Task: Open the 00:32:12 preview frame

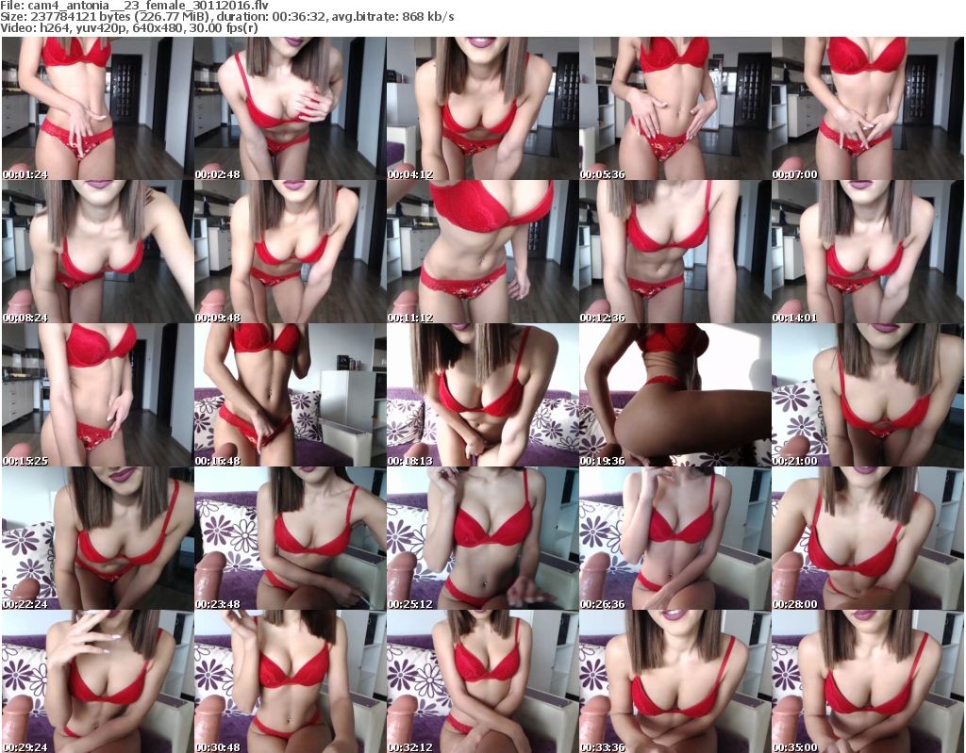Action: 482,681
